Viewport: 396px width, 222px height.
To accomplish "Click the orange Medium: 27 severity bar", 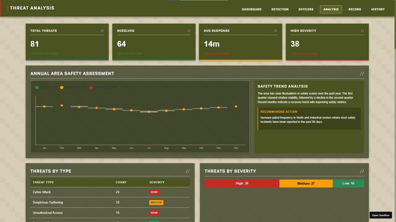I will click(x=306, y=183).
